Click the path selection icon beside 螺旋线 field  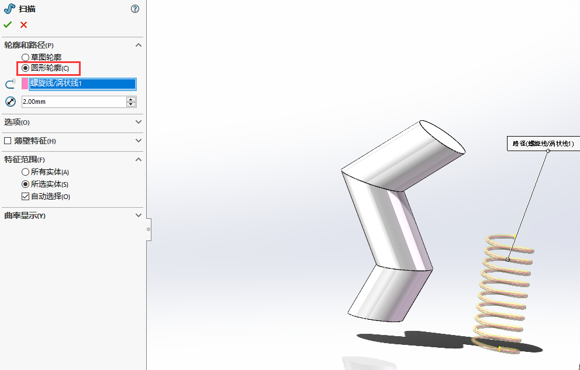pos(11,84)
